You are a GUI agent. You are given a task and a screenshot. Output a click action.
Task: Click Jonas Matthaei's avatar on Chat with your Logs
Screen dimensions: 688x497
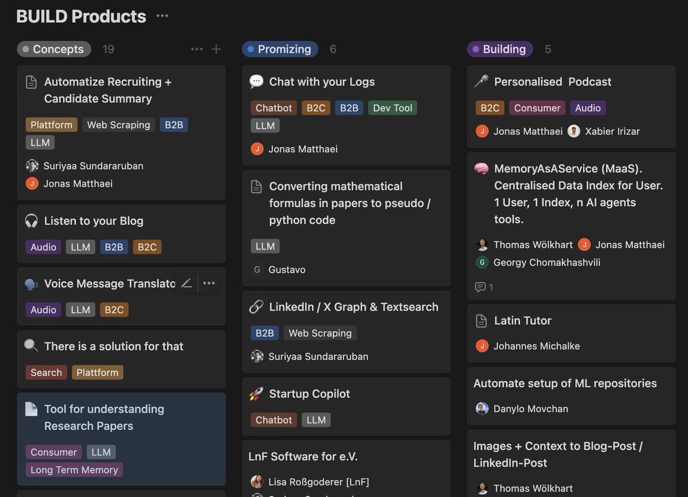click(256, 149)
